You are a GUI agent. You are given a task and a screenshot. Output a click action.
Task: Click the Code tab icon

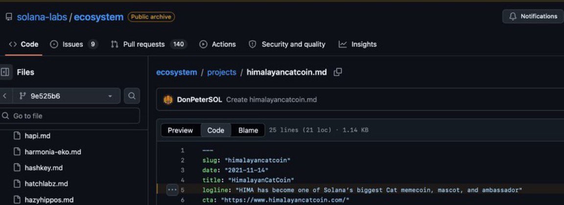click(x=13, y=44)
